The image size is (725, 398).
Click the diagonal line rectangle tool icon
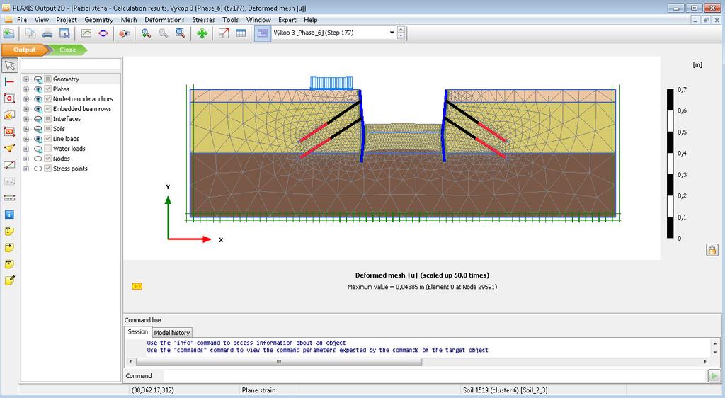[9, 165]
